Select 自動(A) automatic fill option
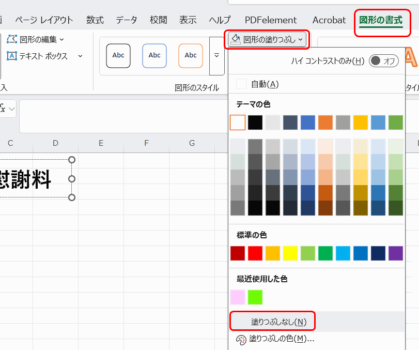 [317, 84]
